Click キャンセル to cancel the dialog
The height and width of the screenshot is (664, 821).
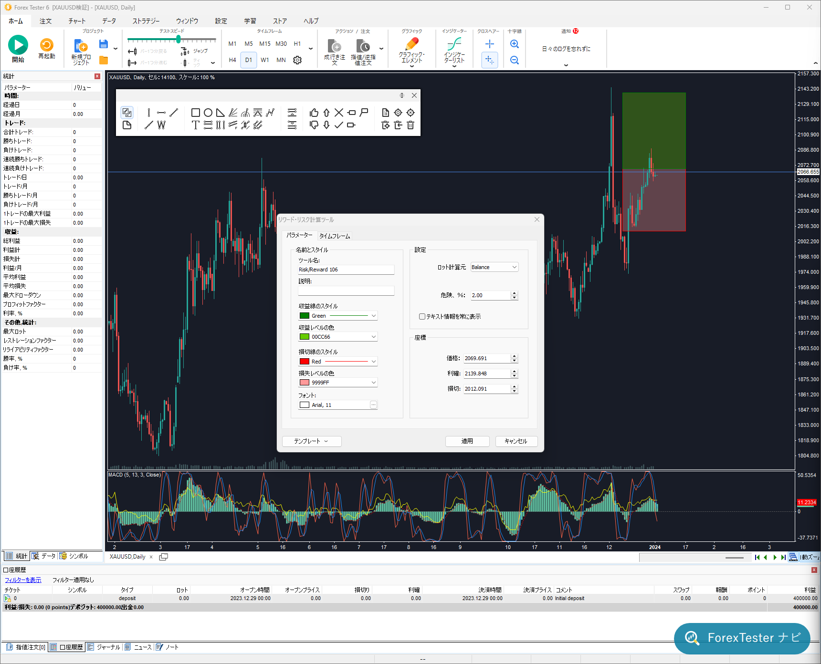tap(516, 441)
